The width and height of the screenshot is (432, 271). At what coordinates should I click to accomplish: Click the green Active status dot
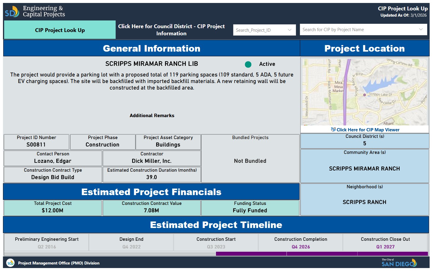pyautogui.click(x=248, y=64)
